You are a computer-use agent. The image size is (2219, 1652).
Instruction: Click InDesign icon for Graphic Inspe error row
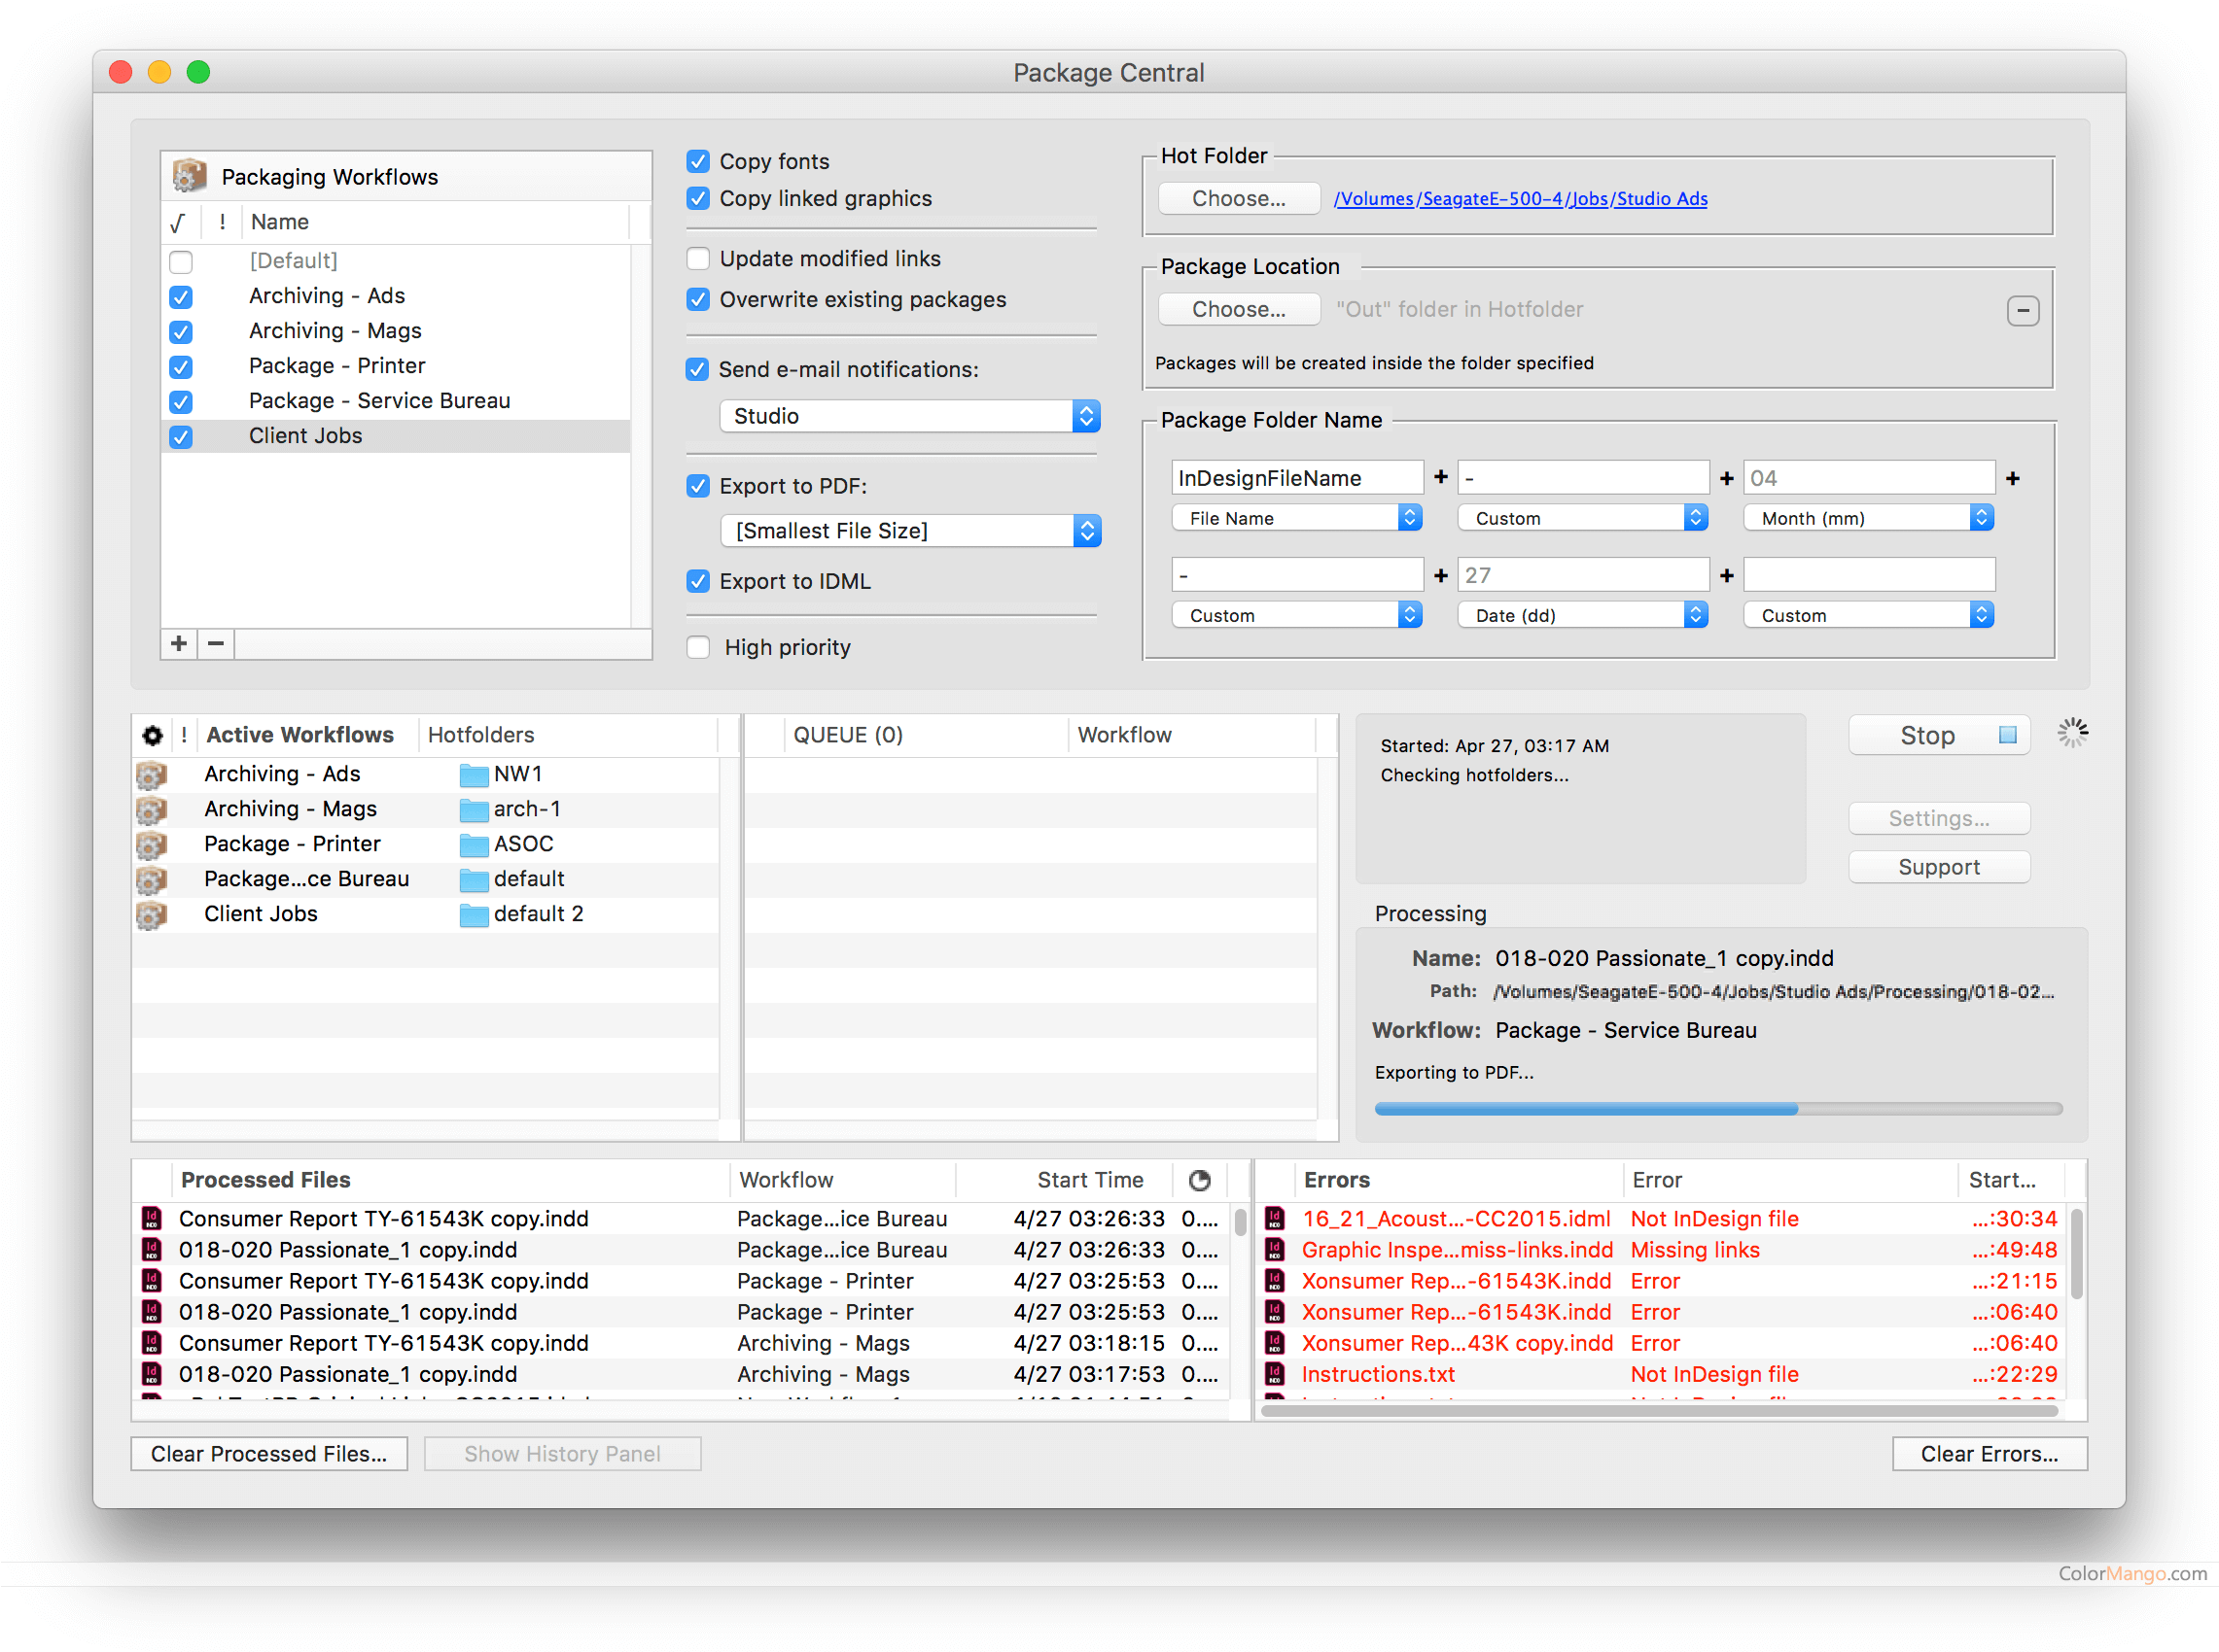tap(1275, 1249)
